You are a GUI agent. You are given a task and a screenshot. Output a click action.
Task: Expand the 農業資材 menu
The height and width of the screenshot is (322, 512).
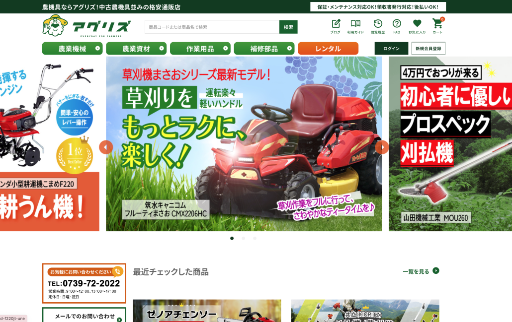click(x=136, y=49)
